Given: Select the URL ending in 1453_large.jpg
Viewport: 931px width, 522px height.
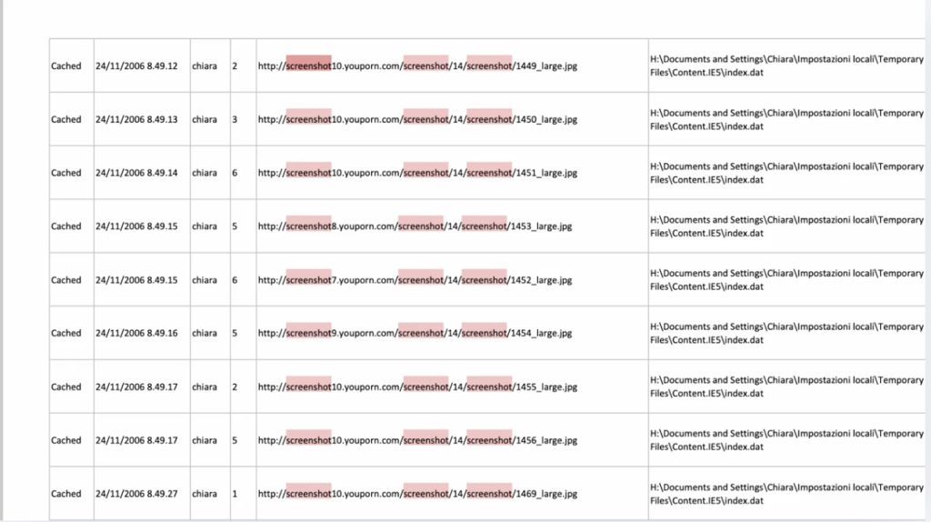Looking at the screenshot, I should (415, 226).
